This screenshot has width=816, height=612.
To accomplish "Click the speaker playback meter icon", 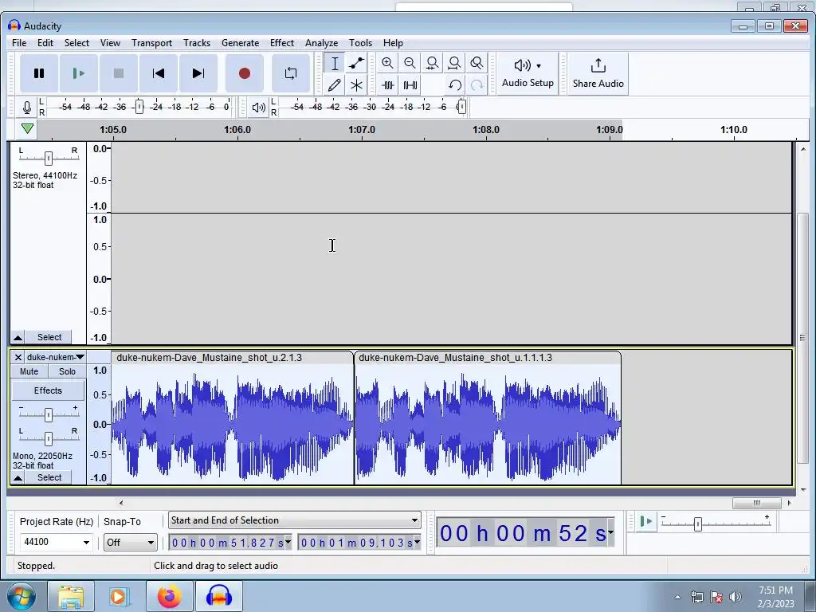I will coord(259,108).
